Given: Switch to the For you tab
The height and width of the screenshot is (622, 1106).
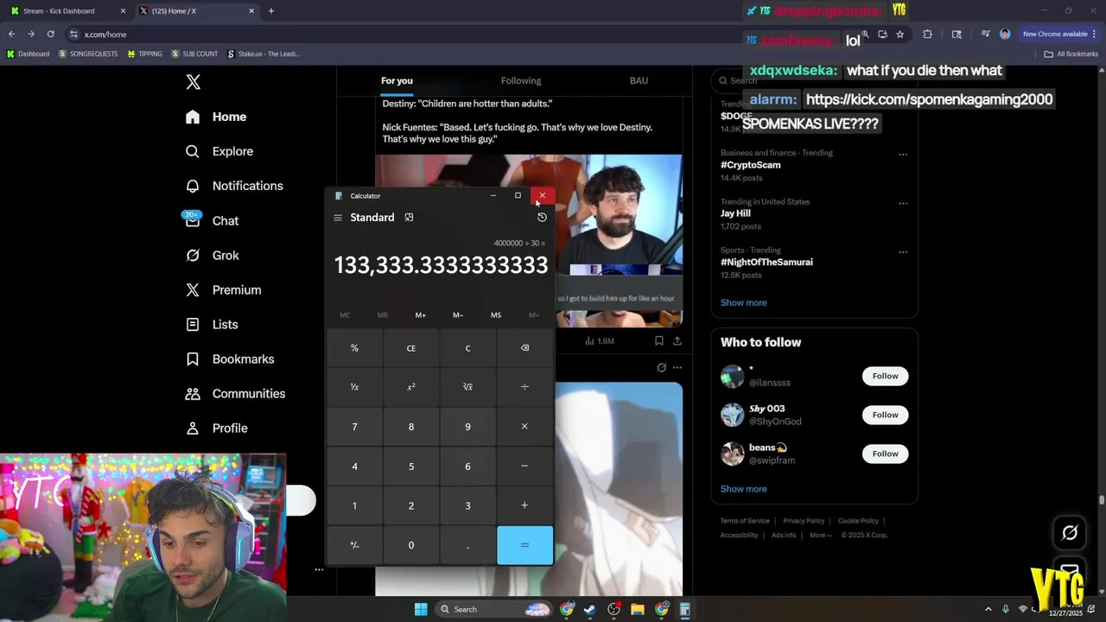Looking at the screenshot, I should pyautogui.click(x=397, y=80).
